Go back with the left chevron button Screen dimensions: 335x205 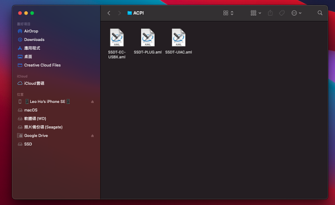tap(109, 13)
